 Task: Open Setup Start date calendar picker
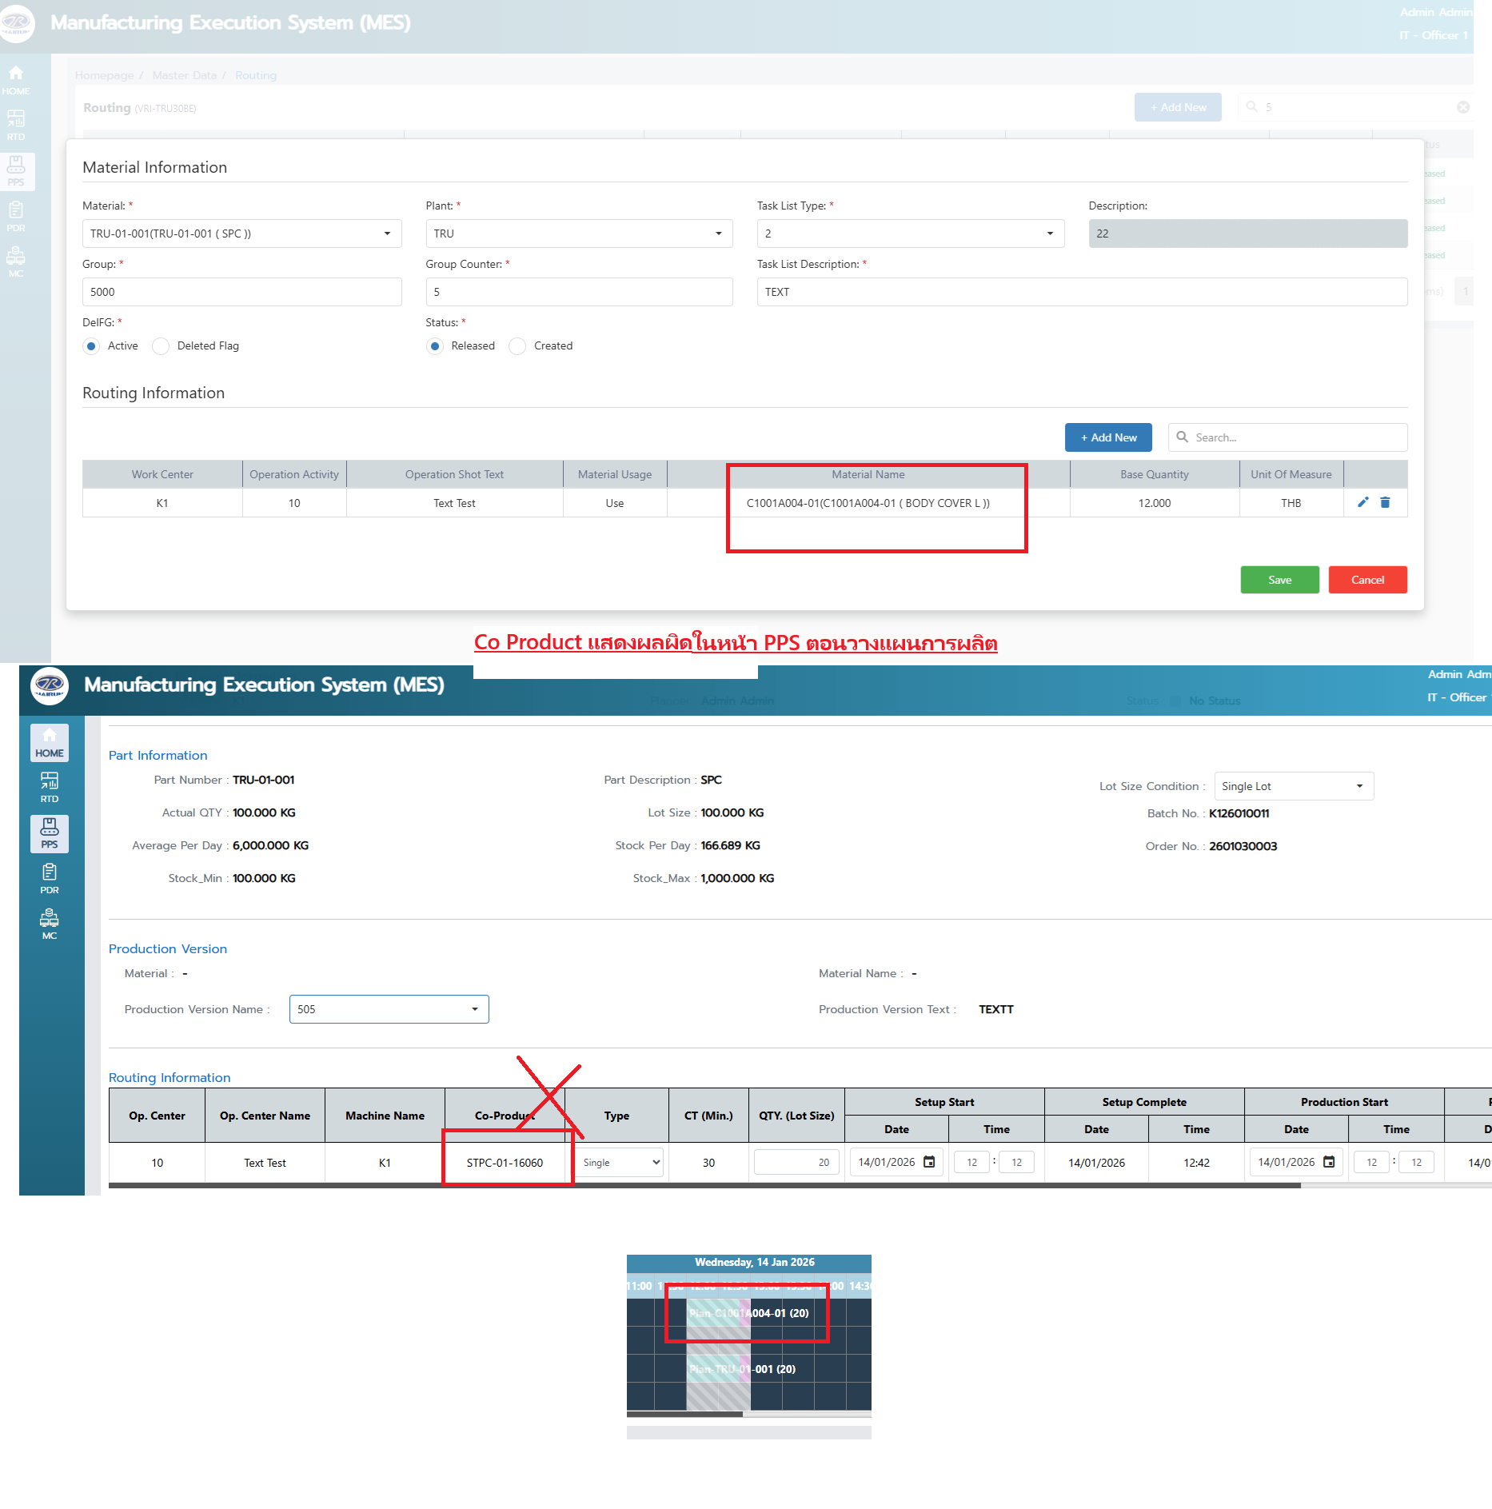[929, 1162]
